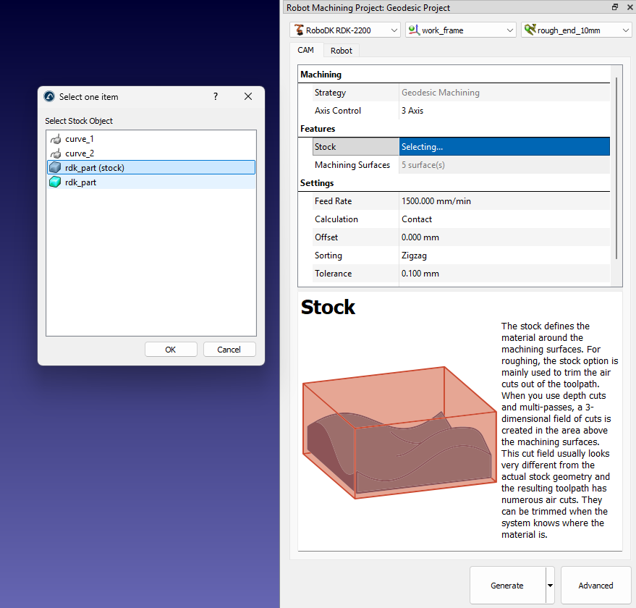Click the Advanced button
This screenshot has width=636, height=608.
(595, 586)
